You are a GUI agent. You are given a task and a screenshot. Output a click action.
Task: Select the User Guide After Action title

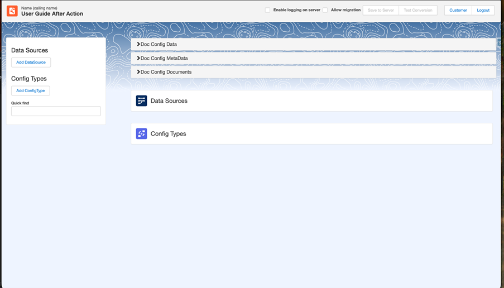(x=52, y=14)
